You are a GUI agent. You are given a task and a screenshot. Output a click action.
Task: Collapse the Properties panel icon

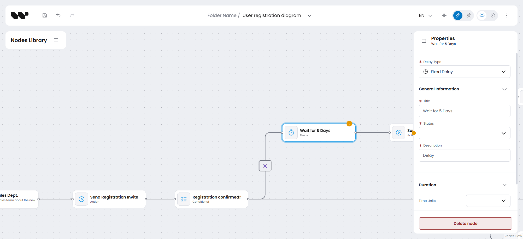424,41
